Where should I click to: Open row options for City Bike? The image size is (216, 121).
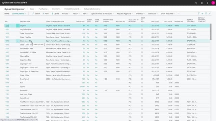pos(18,26)
